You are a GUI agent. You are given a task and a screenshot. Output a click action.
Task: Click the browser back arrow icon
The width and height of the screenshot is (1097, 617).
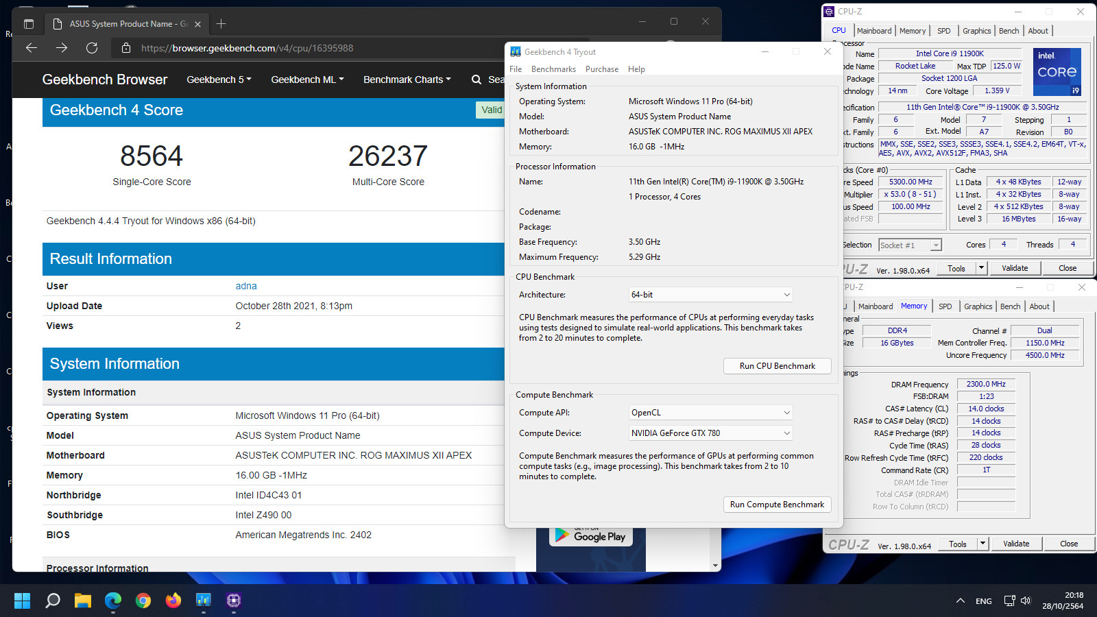point(32,48)
